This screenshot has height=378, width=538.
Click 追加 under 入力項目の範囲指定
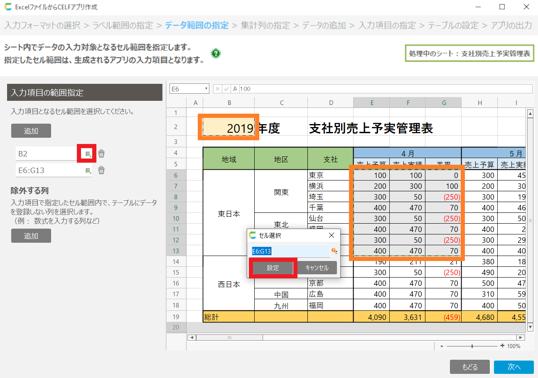click(31, 131)
